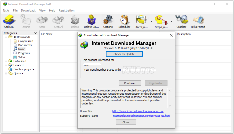
Task: Open the Stop Queue dropdown arrow
Action: point(171,21)
